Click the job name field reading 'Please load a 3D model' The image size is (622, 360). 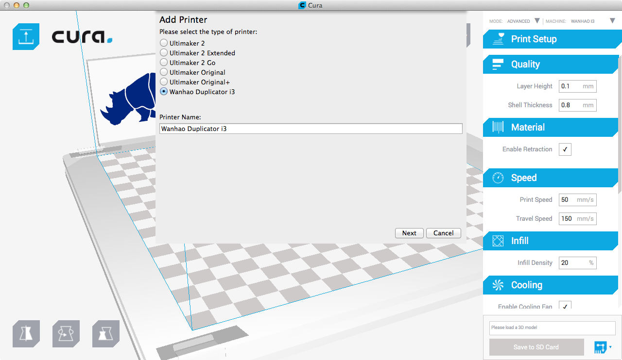click(x=553, y=327)
